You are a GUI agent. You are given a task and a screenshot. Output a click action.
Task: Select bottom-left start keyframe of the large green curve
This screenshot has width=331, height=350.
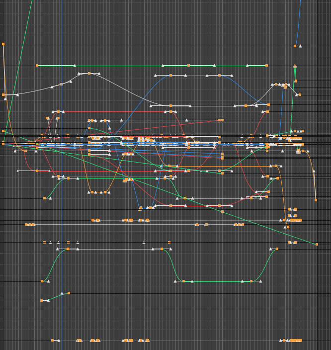pyautogui.click(x=42, y=281)
